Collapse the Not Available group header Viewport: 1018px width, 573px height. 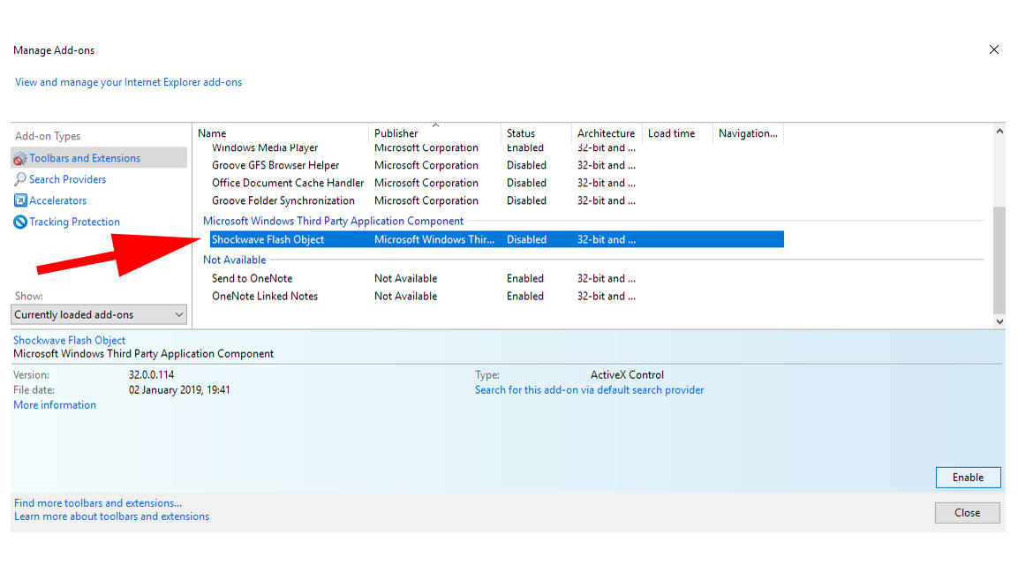234,260
